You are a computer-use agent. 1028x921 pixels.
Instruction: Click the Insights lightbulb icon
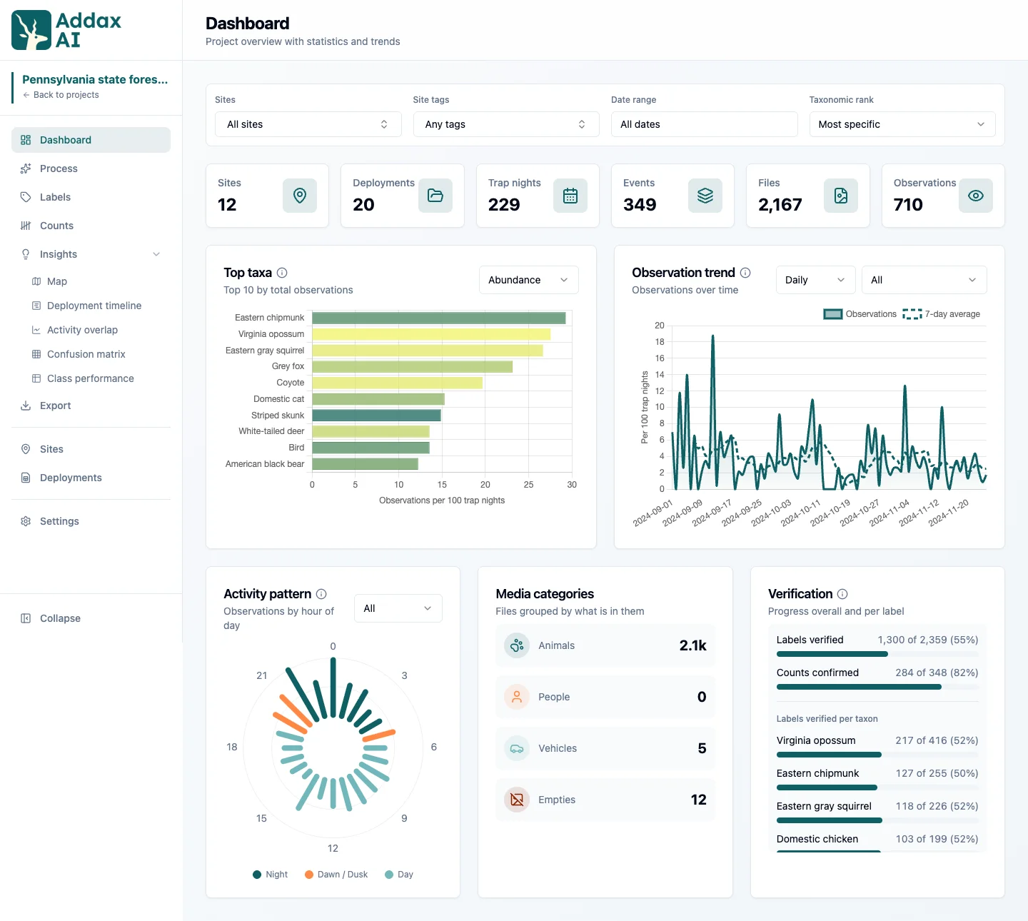point(26,254)
